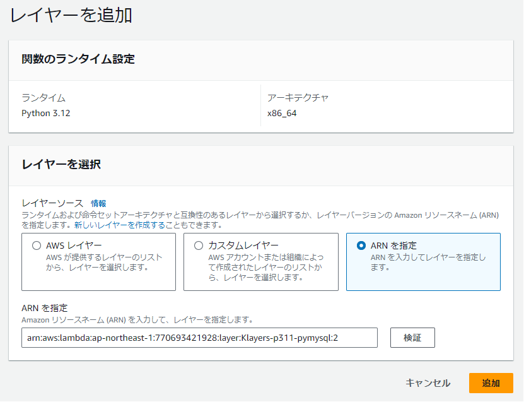524x402 pixels.
Task: Click the ARN を指定 field label
Action: pyautogui.click(x=44, y=308)
